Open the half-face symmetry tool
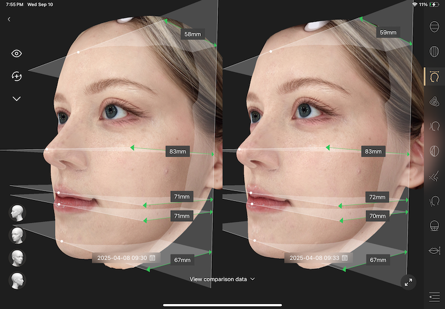 pyautogui.click(x=434, y=151)
